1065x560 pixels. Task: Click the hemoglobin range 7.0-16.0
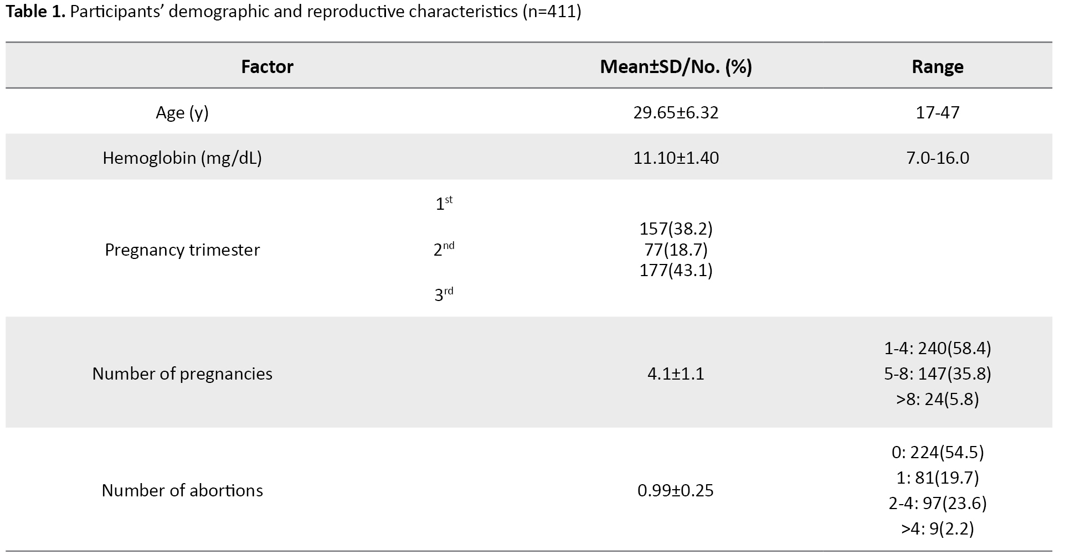click(937, 158)
